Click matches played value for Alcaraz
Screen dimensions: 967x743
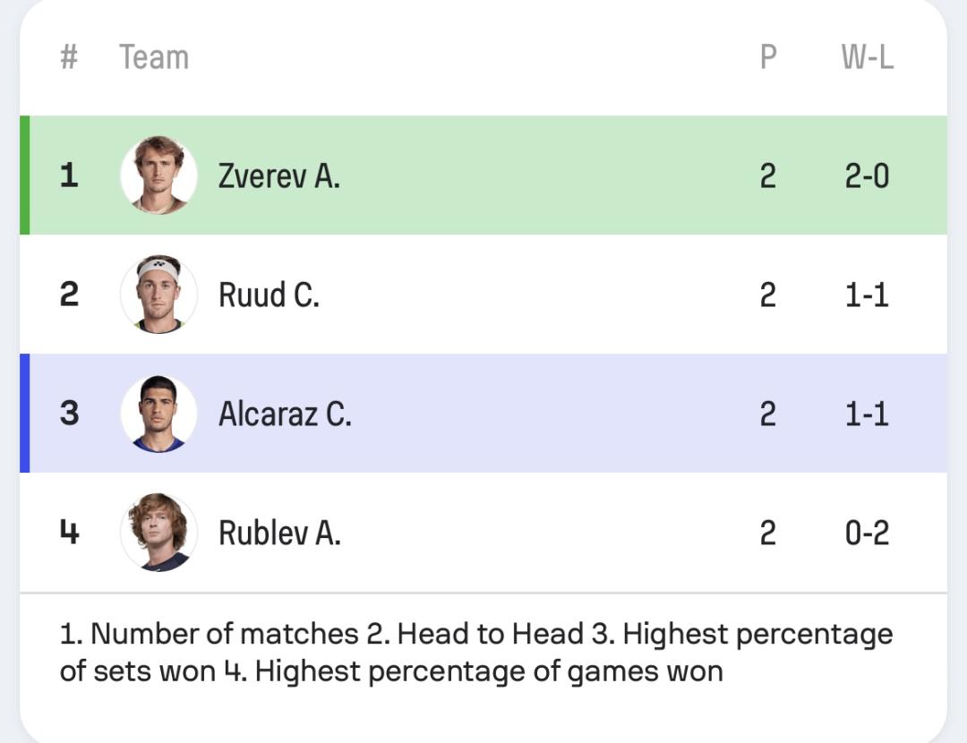point(768,414)
